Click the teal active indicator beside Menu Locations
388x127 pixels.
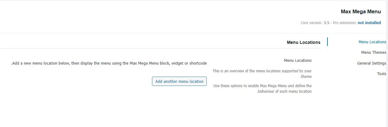point(327,42)
